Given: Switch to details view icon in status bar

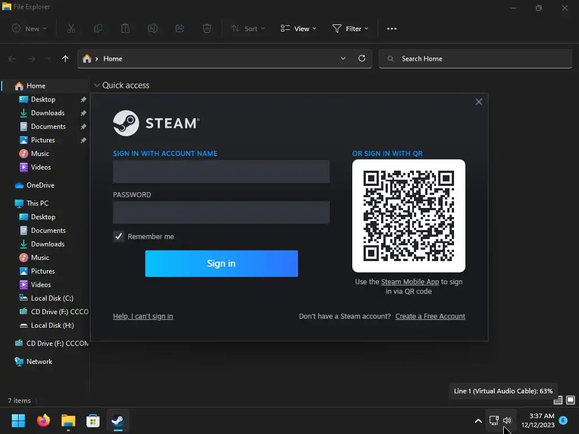Looking at the screenshot, I should point(558,400).
